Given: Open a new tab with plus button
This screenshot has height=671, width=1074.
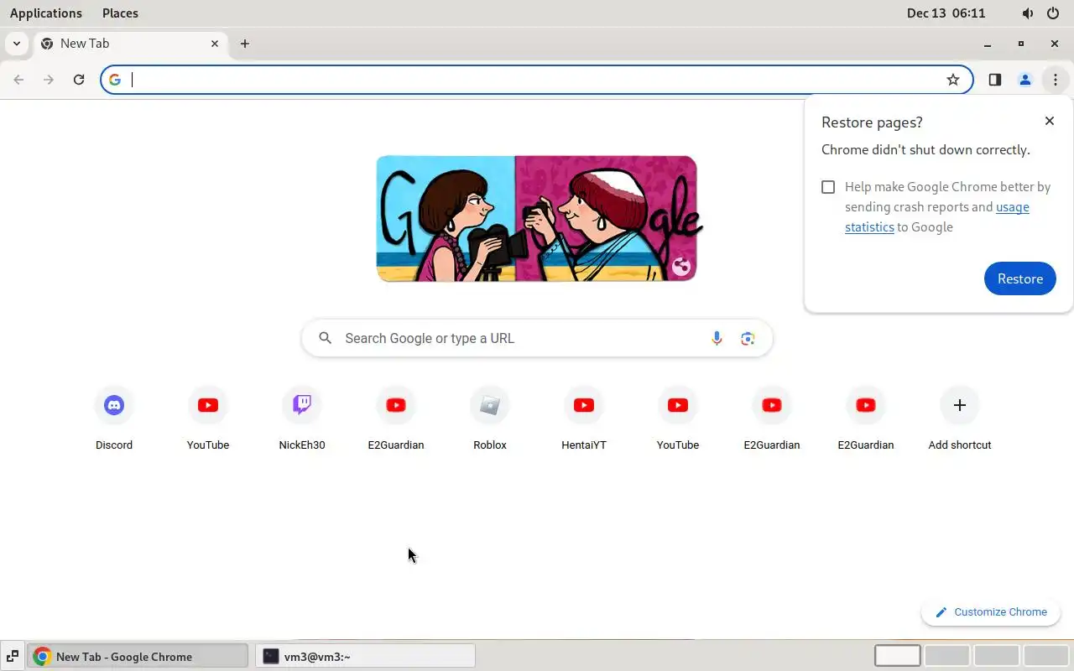Looking at the screenshot, I should tap(245, 44).
